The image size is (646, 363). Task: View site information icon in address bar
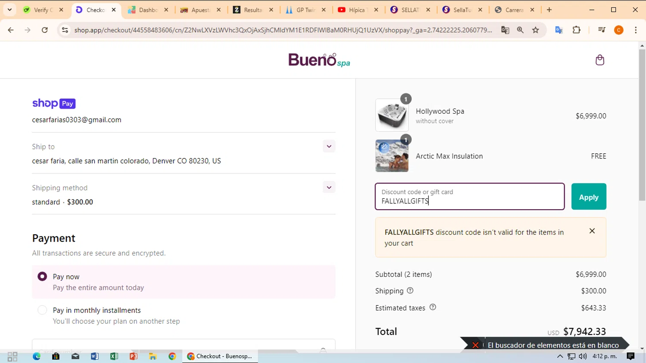(x=65, y=30)
